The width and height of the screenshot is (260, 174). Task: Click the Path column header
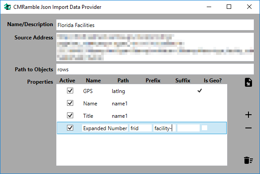coord(123,81)
